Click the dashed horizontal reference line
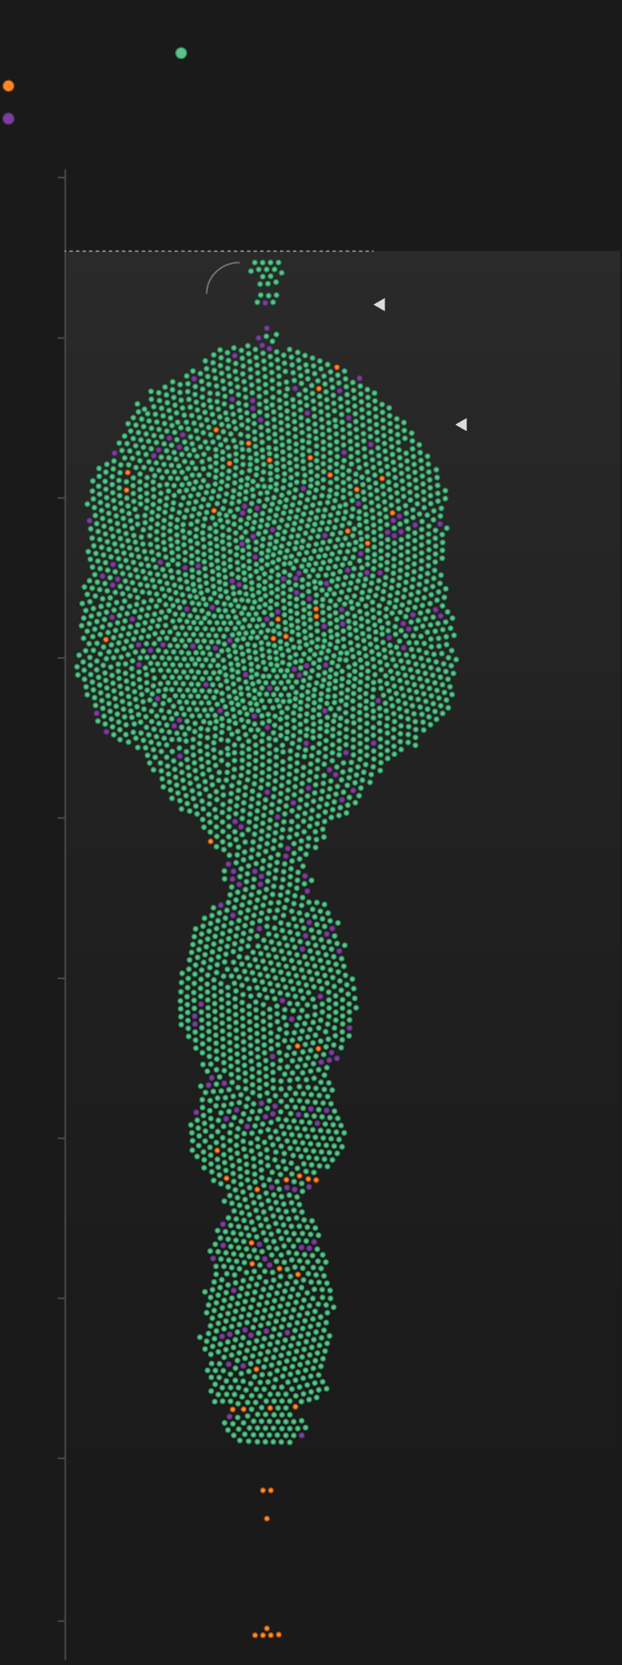The image size is (622, 1665). [x=164, y=251]
